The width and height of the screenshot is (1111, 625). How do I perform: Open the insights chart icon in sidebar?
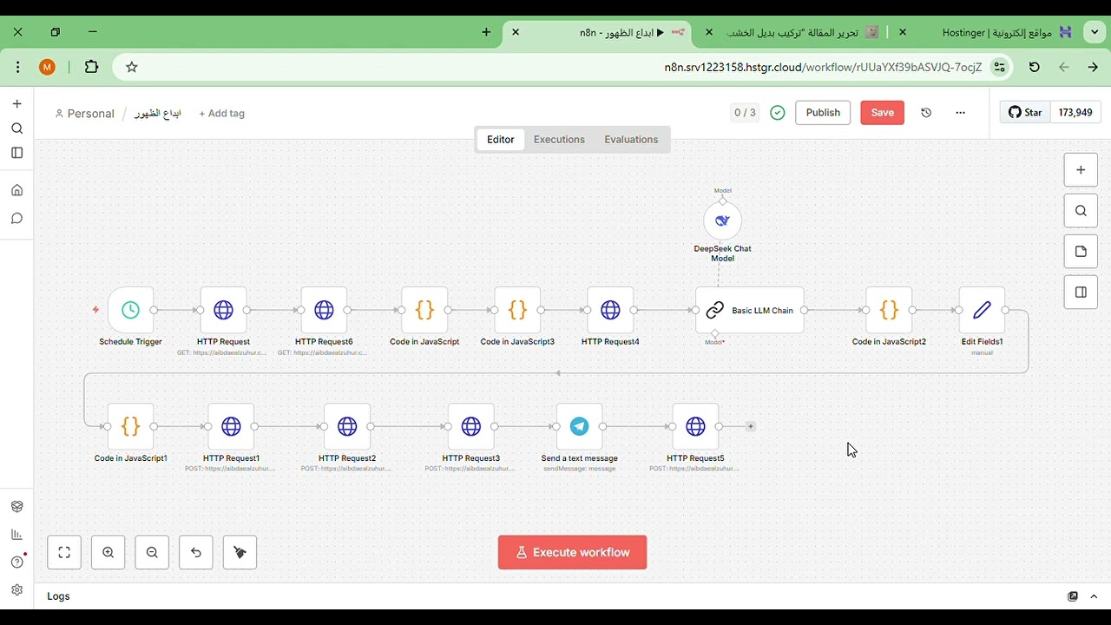tap(16, 535)
